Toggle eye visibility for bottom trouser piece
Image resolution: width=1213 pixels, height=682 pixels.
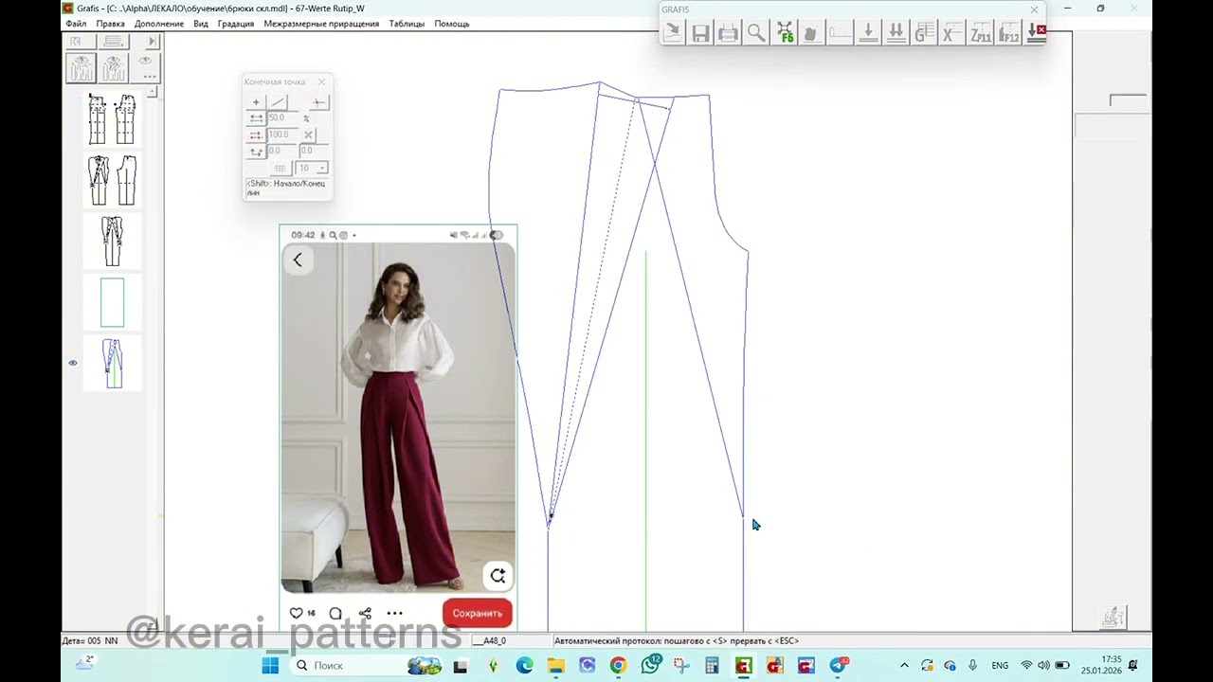pos(73,363)
